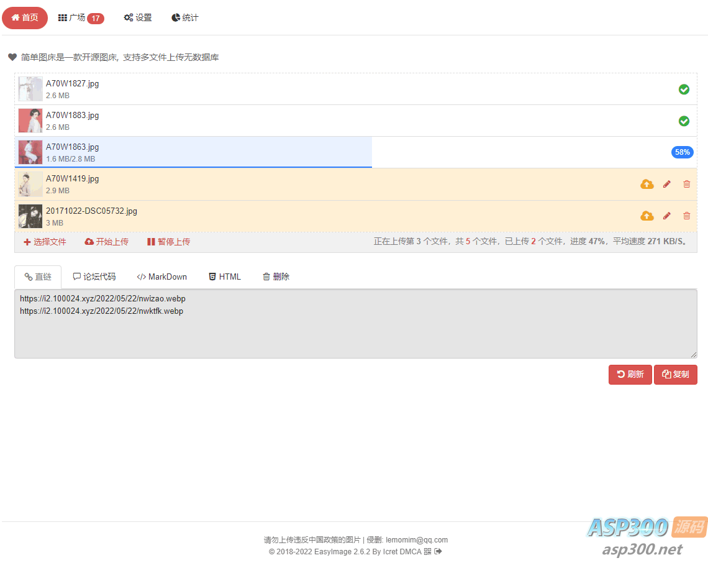Click the 复制 copy button
The width and height of the screenshot is (708, 563).
pyautogui.click(x=676, y=374)
